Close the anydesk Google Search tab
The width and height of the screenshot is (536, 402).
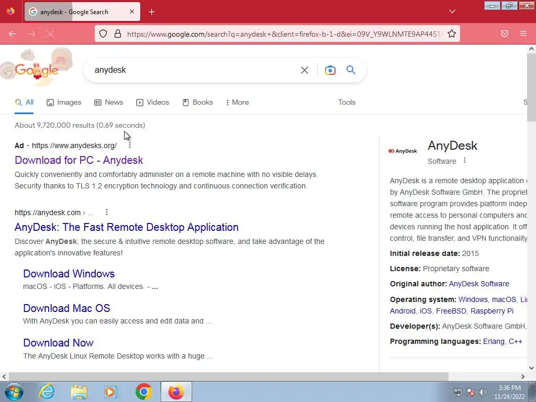click(x=132, y=12)
